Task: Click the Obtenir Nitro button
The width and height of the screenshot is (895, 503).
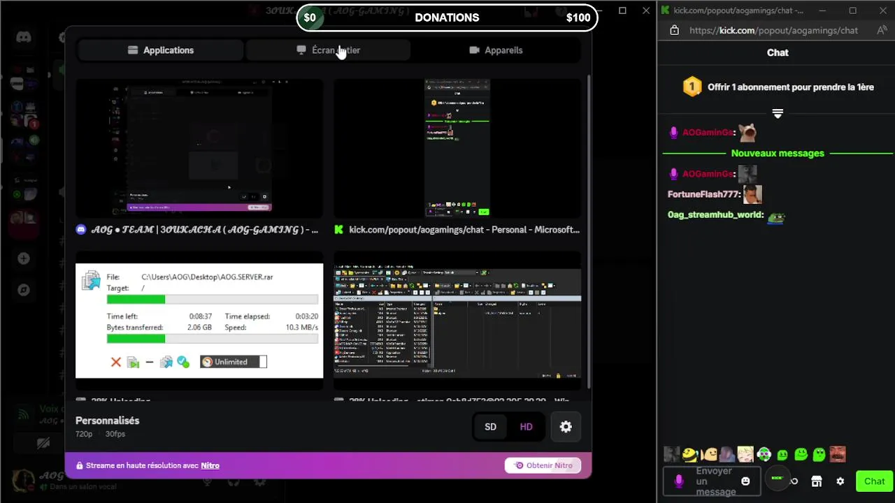Action: point(543,465)
